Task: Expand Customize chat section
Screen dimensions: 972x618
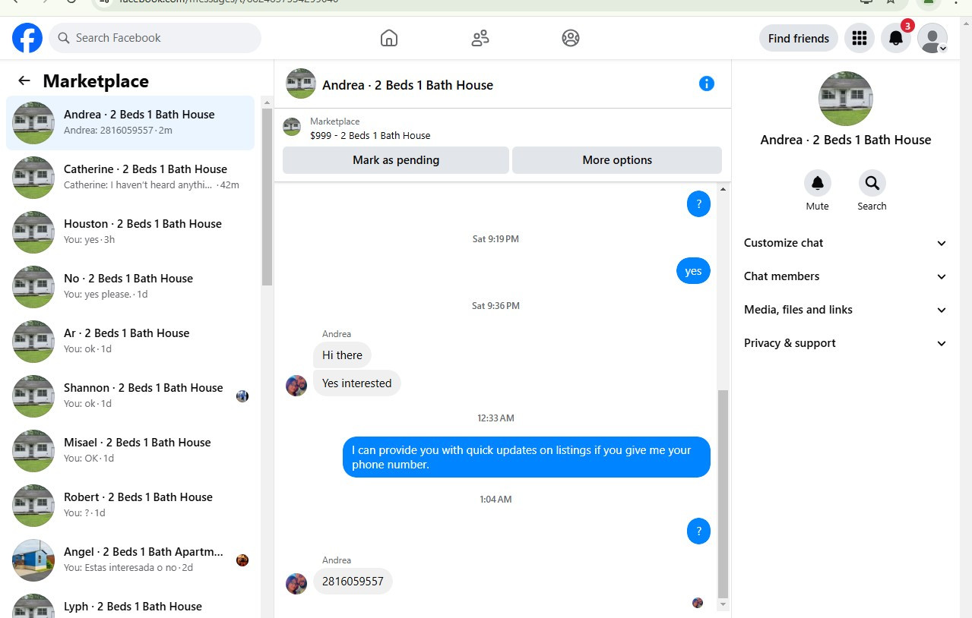Action: (x=846, y=243)
